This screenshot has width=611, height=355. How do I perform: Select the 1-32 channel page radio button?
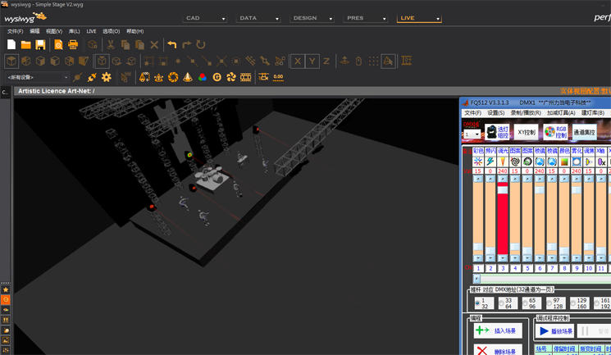click(477, 303)
